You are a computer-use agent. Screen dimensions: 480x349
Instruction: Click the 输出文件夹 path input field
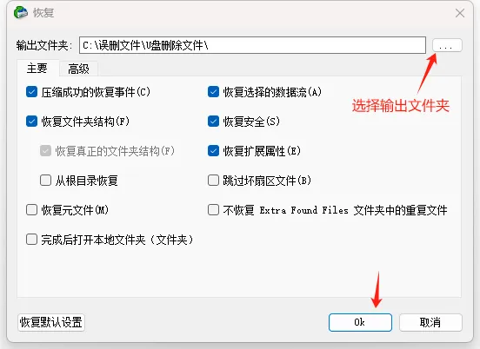click(252, 45)
